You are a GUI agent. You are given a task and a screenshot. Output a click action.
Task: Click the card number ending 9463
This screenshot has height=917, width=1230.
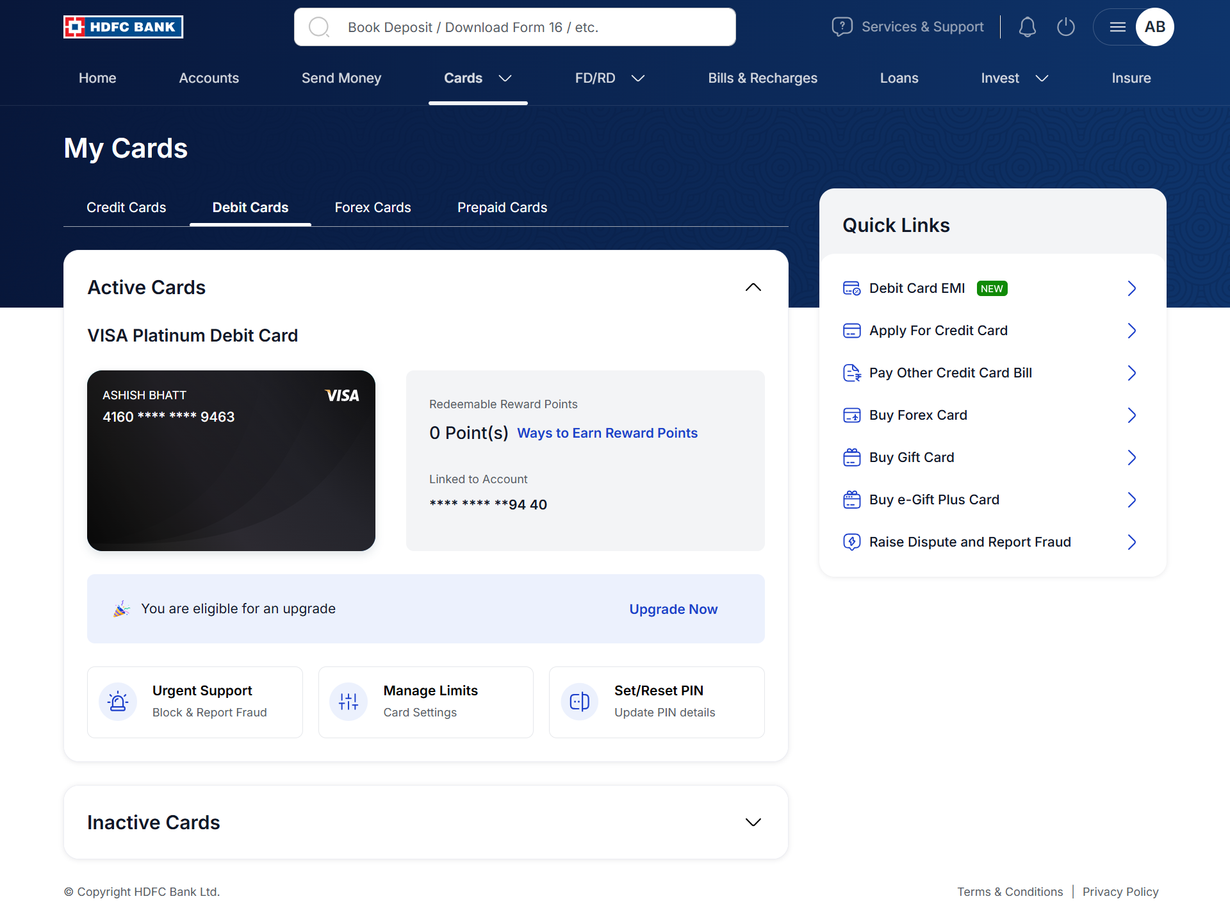[x=168, y=417]
